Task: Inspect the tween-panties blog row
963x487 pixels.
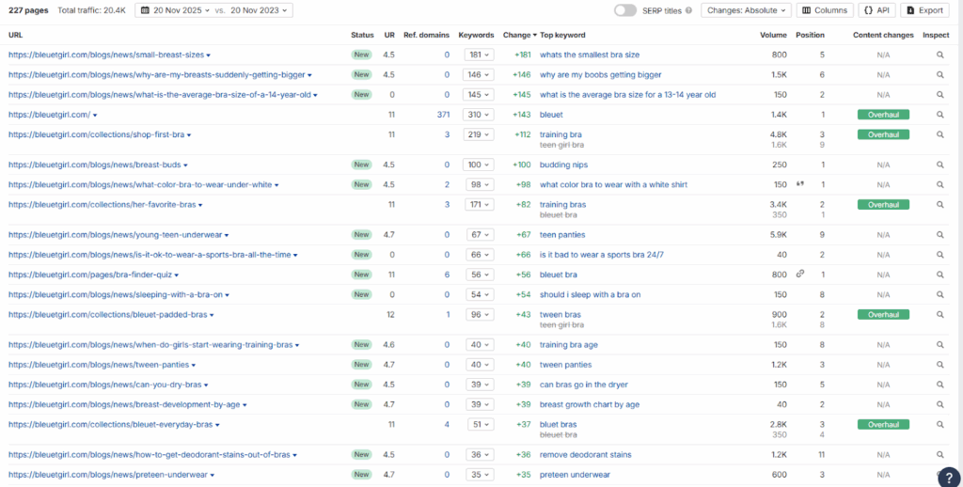Action: pyautogui.click(x=939, y=365)
